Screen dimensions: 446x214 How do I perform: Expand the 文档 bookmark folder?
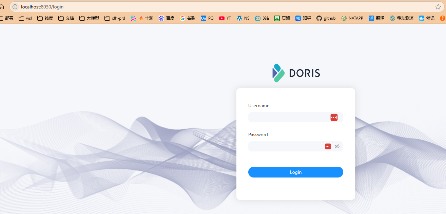(x=66, y=18)
